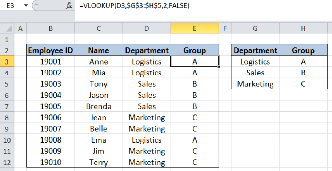Select column E header
332x171 pixels.
pyautogui.click(x=195, y=28)
